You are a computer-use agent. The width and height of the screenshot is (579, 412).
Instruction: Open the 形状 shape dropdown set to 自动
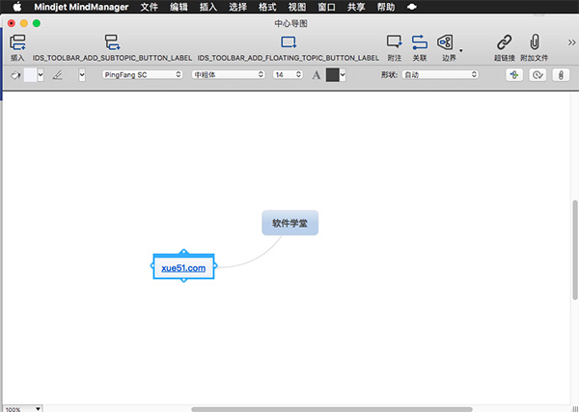[440, 74]
